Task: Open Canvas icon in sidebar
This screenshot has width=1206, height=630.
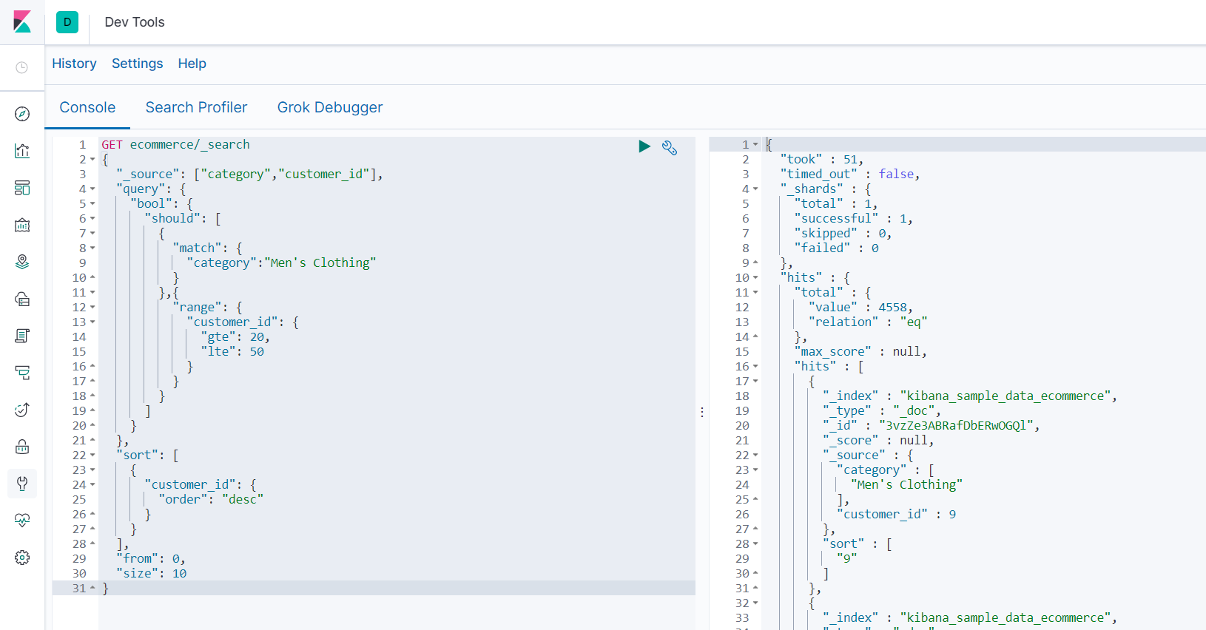Action: pyautogui.click(x=22, y=225)
